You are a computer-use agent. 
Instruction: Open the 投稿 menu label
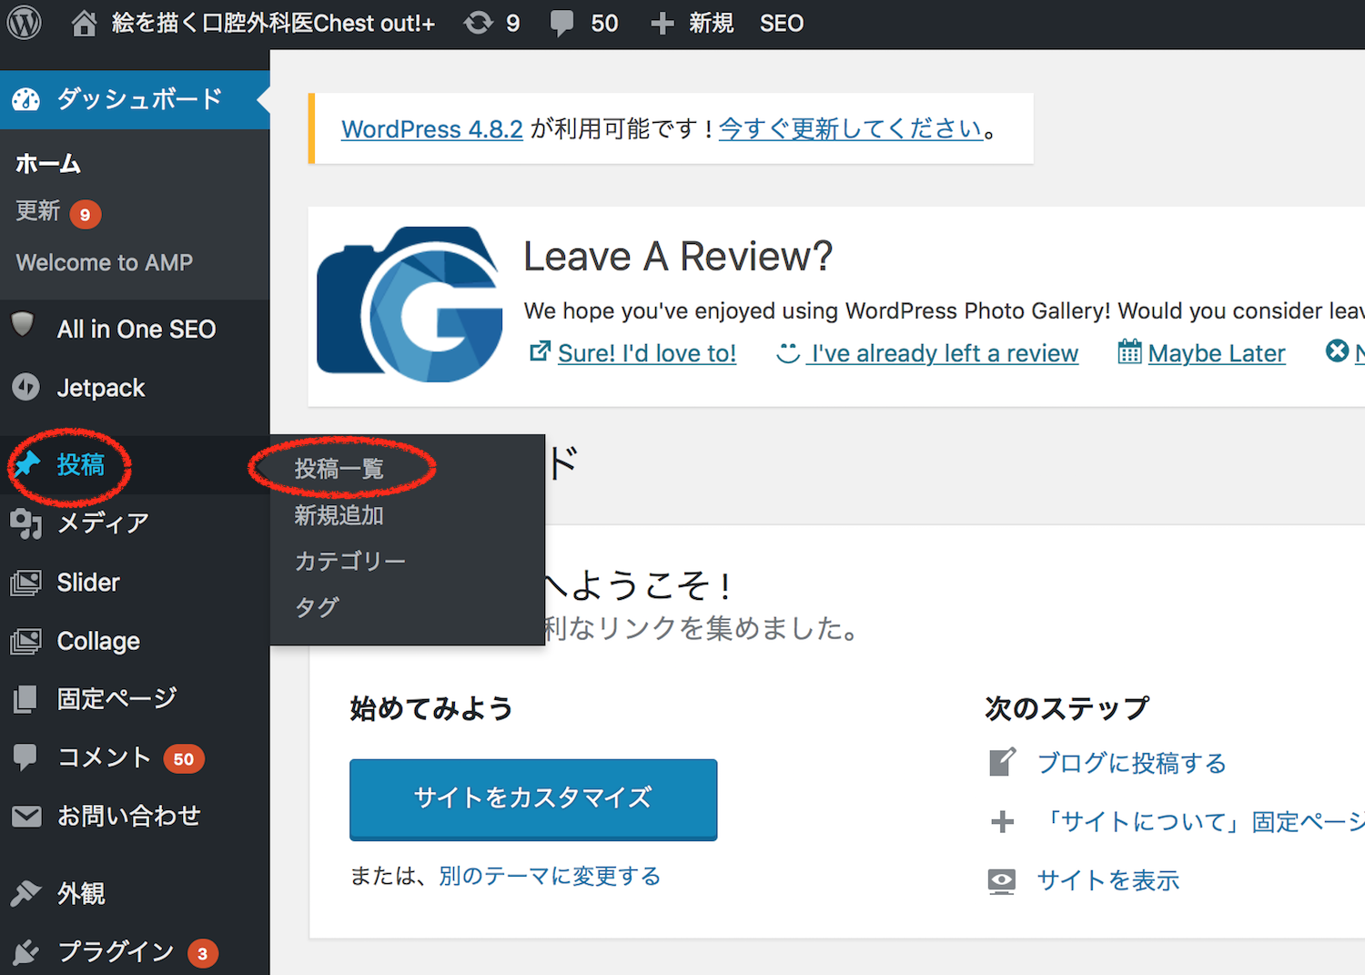pos(81,464)
